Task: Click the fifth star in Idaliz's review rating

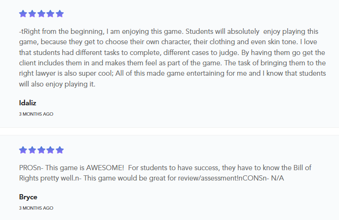Action: pyautogui.click(x=59, y=14)
